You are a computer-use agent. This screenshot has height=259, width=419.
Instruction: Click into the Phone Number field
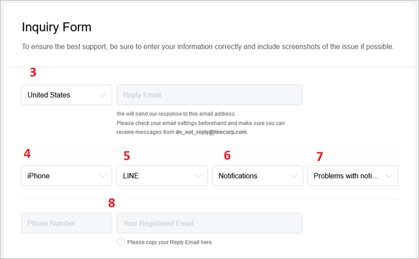pyautogui.click(x=58, y=223)
